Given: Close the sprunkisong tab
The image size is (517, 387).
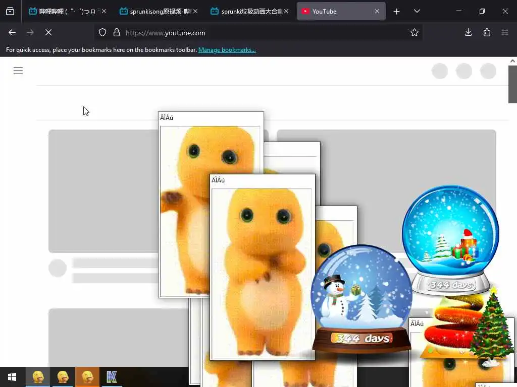Looking at the screenshot, I should point(195,11).
